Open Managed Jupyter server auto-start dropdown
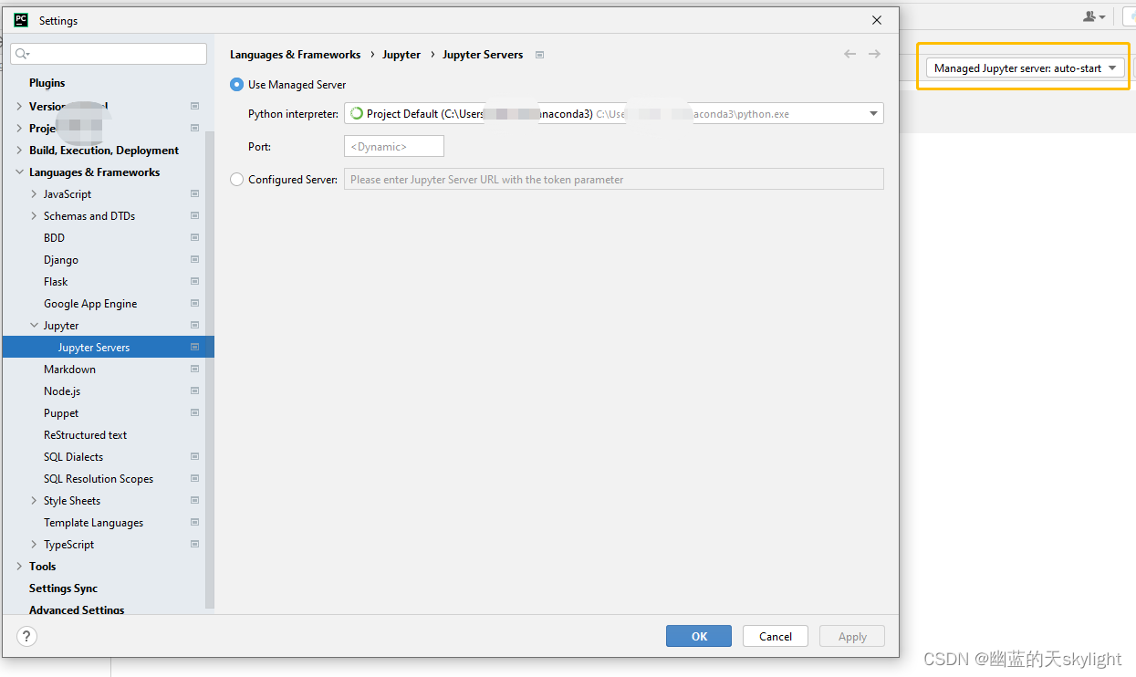This screenshot has width=1136, height=677. click(x=1026, y=68)
